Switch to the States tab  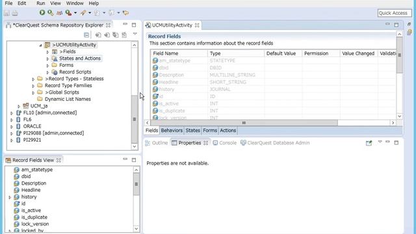point(192,131)
